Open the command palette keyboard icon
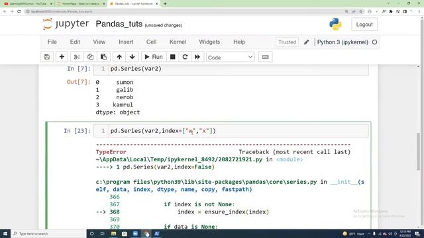The width and height of the screenshot is (424, 238). (265, 57)
